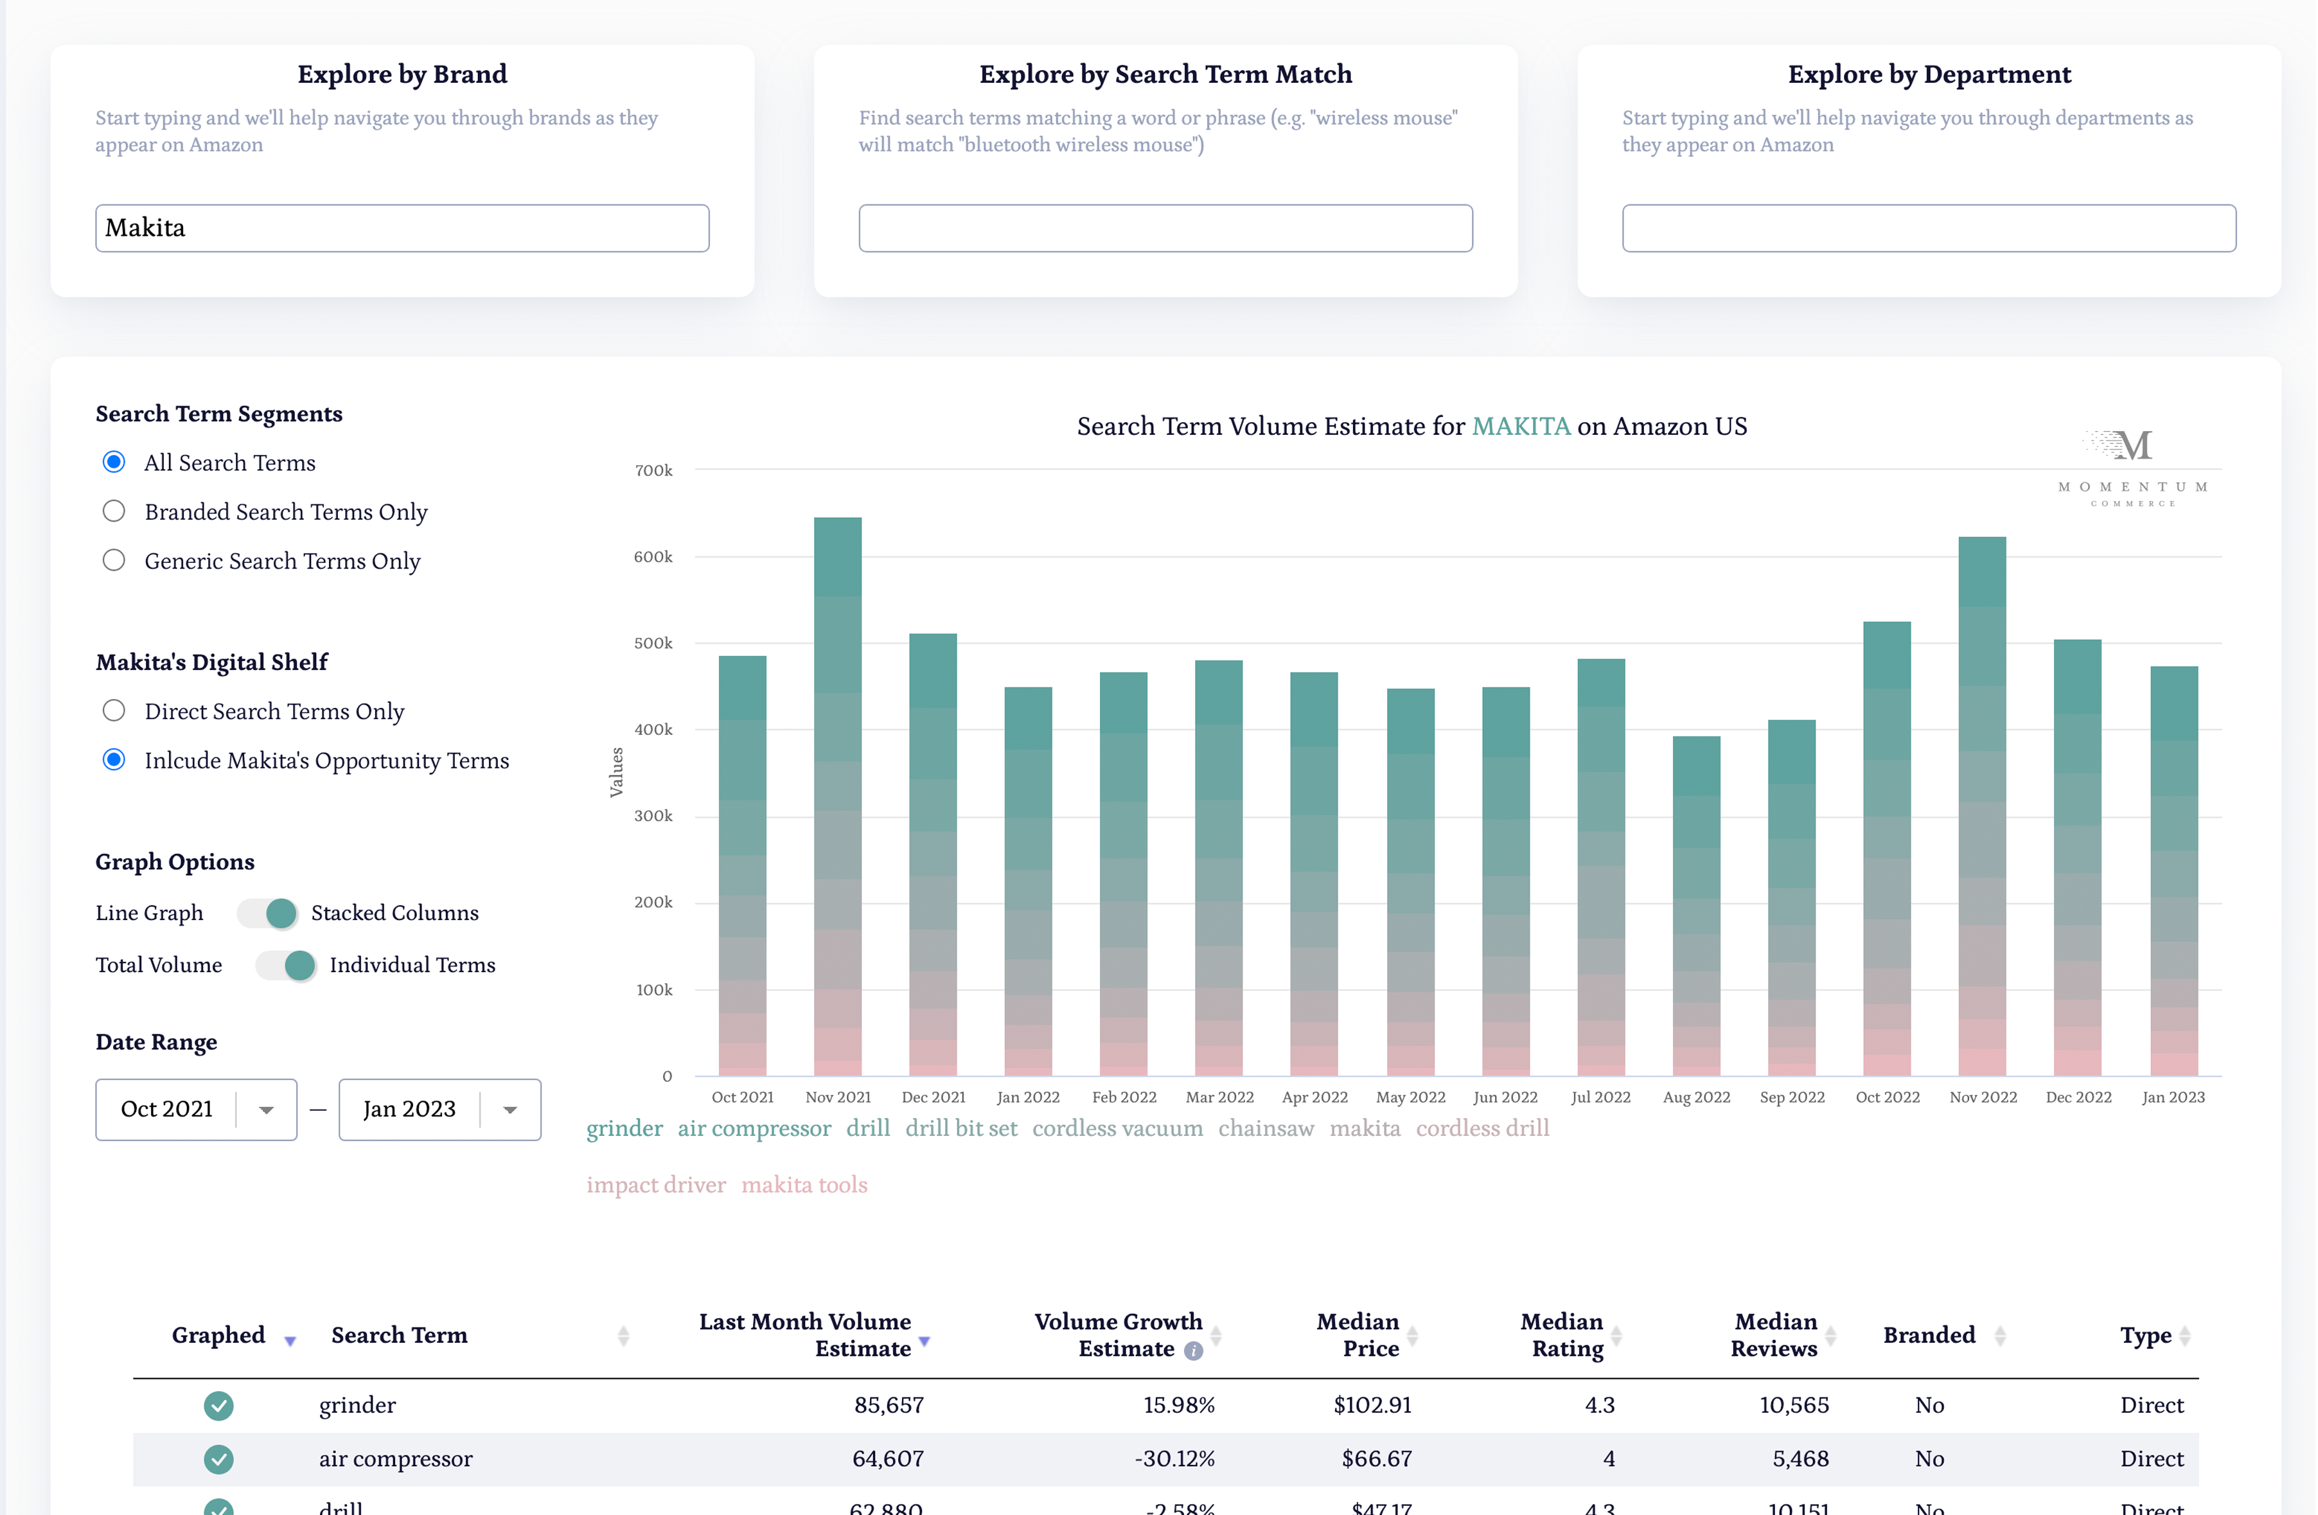Toggle Total Volume / Individual Terms switch
The height and width of the screenshot is (1515, 2318).
coord(287,964)
